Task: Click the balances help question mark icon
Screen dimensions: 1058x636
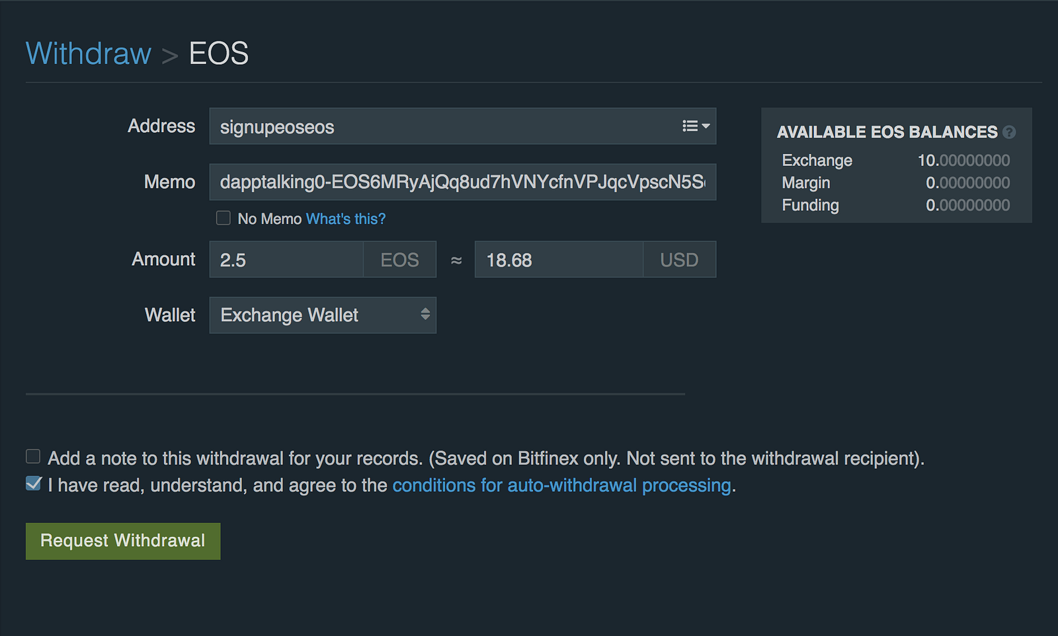Action: pyautogui.click(x=1009, y=132)
